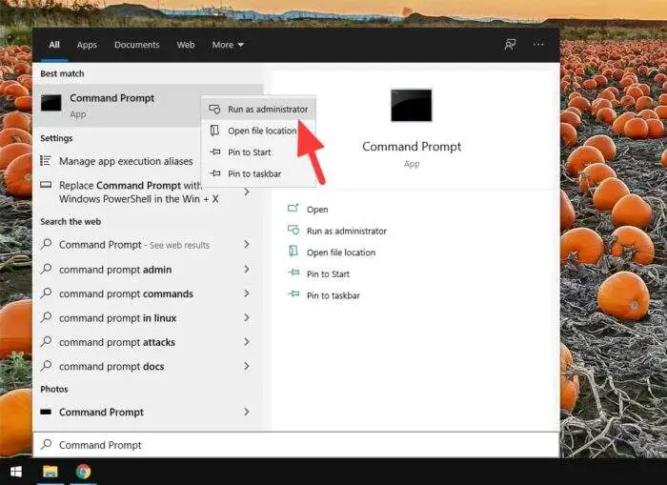
Task: Open File Explorer from the taskbar
Action: 51,472
